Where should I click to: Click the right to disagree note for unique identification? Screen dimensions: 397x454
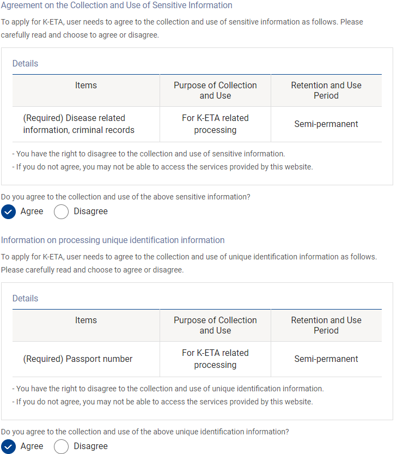tap(168, 389)
